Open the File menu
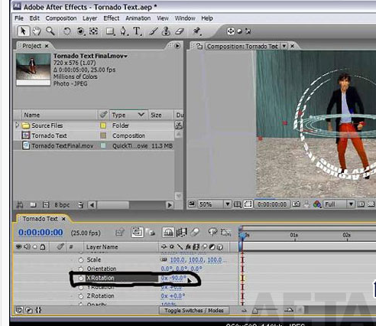Screen dimensions: 376x326 (x=19, y=18)
